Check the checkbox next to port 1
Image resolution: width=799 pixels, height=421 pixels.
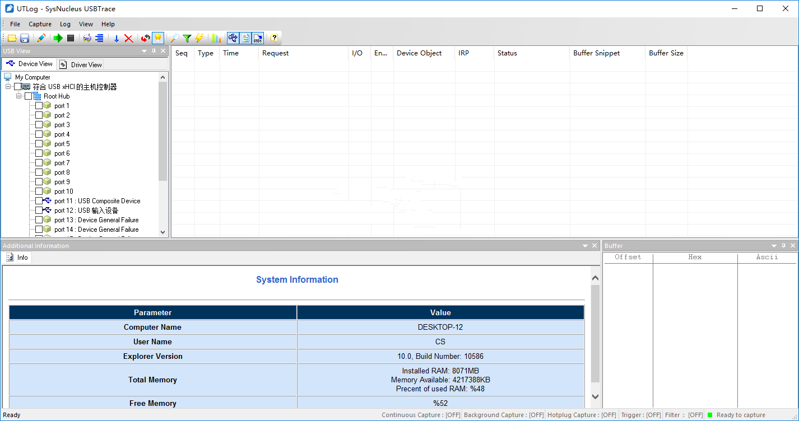click(39, 105)
